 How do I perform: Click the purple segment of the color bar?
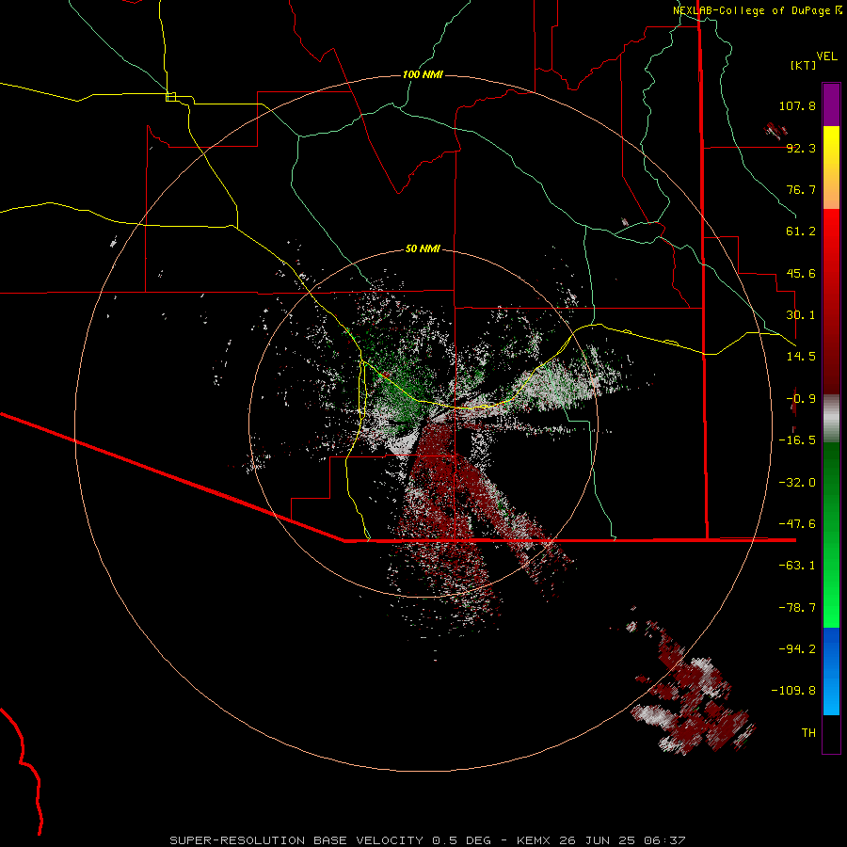coord(831,104)
